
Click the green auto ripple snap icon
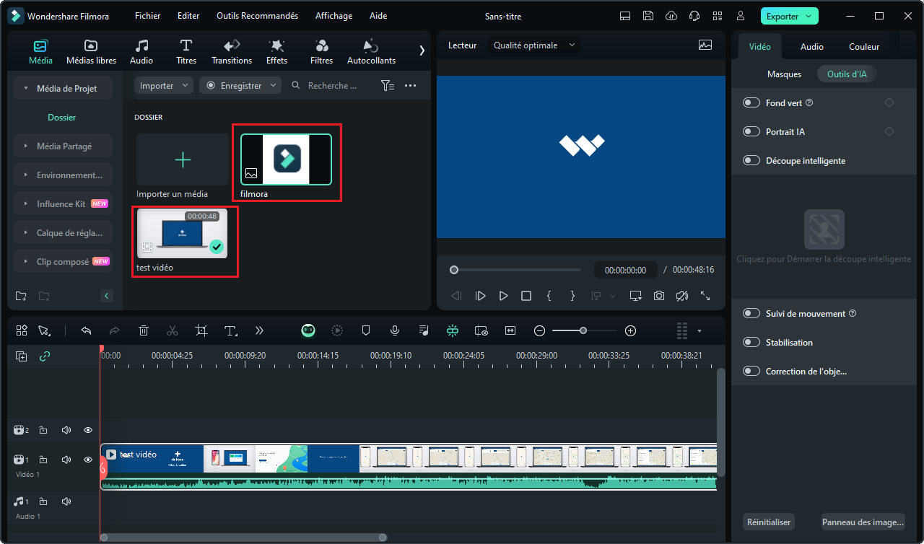pos(453,330)
